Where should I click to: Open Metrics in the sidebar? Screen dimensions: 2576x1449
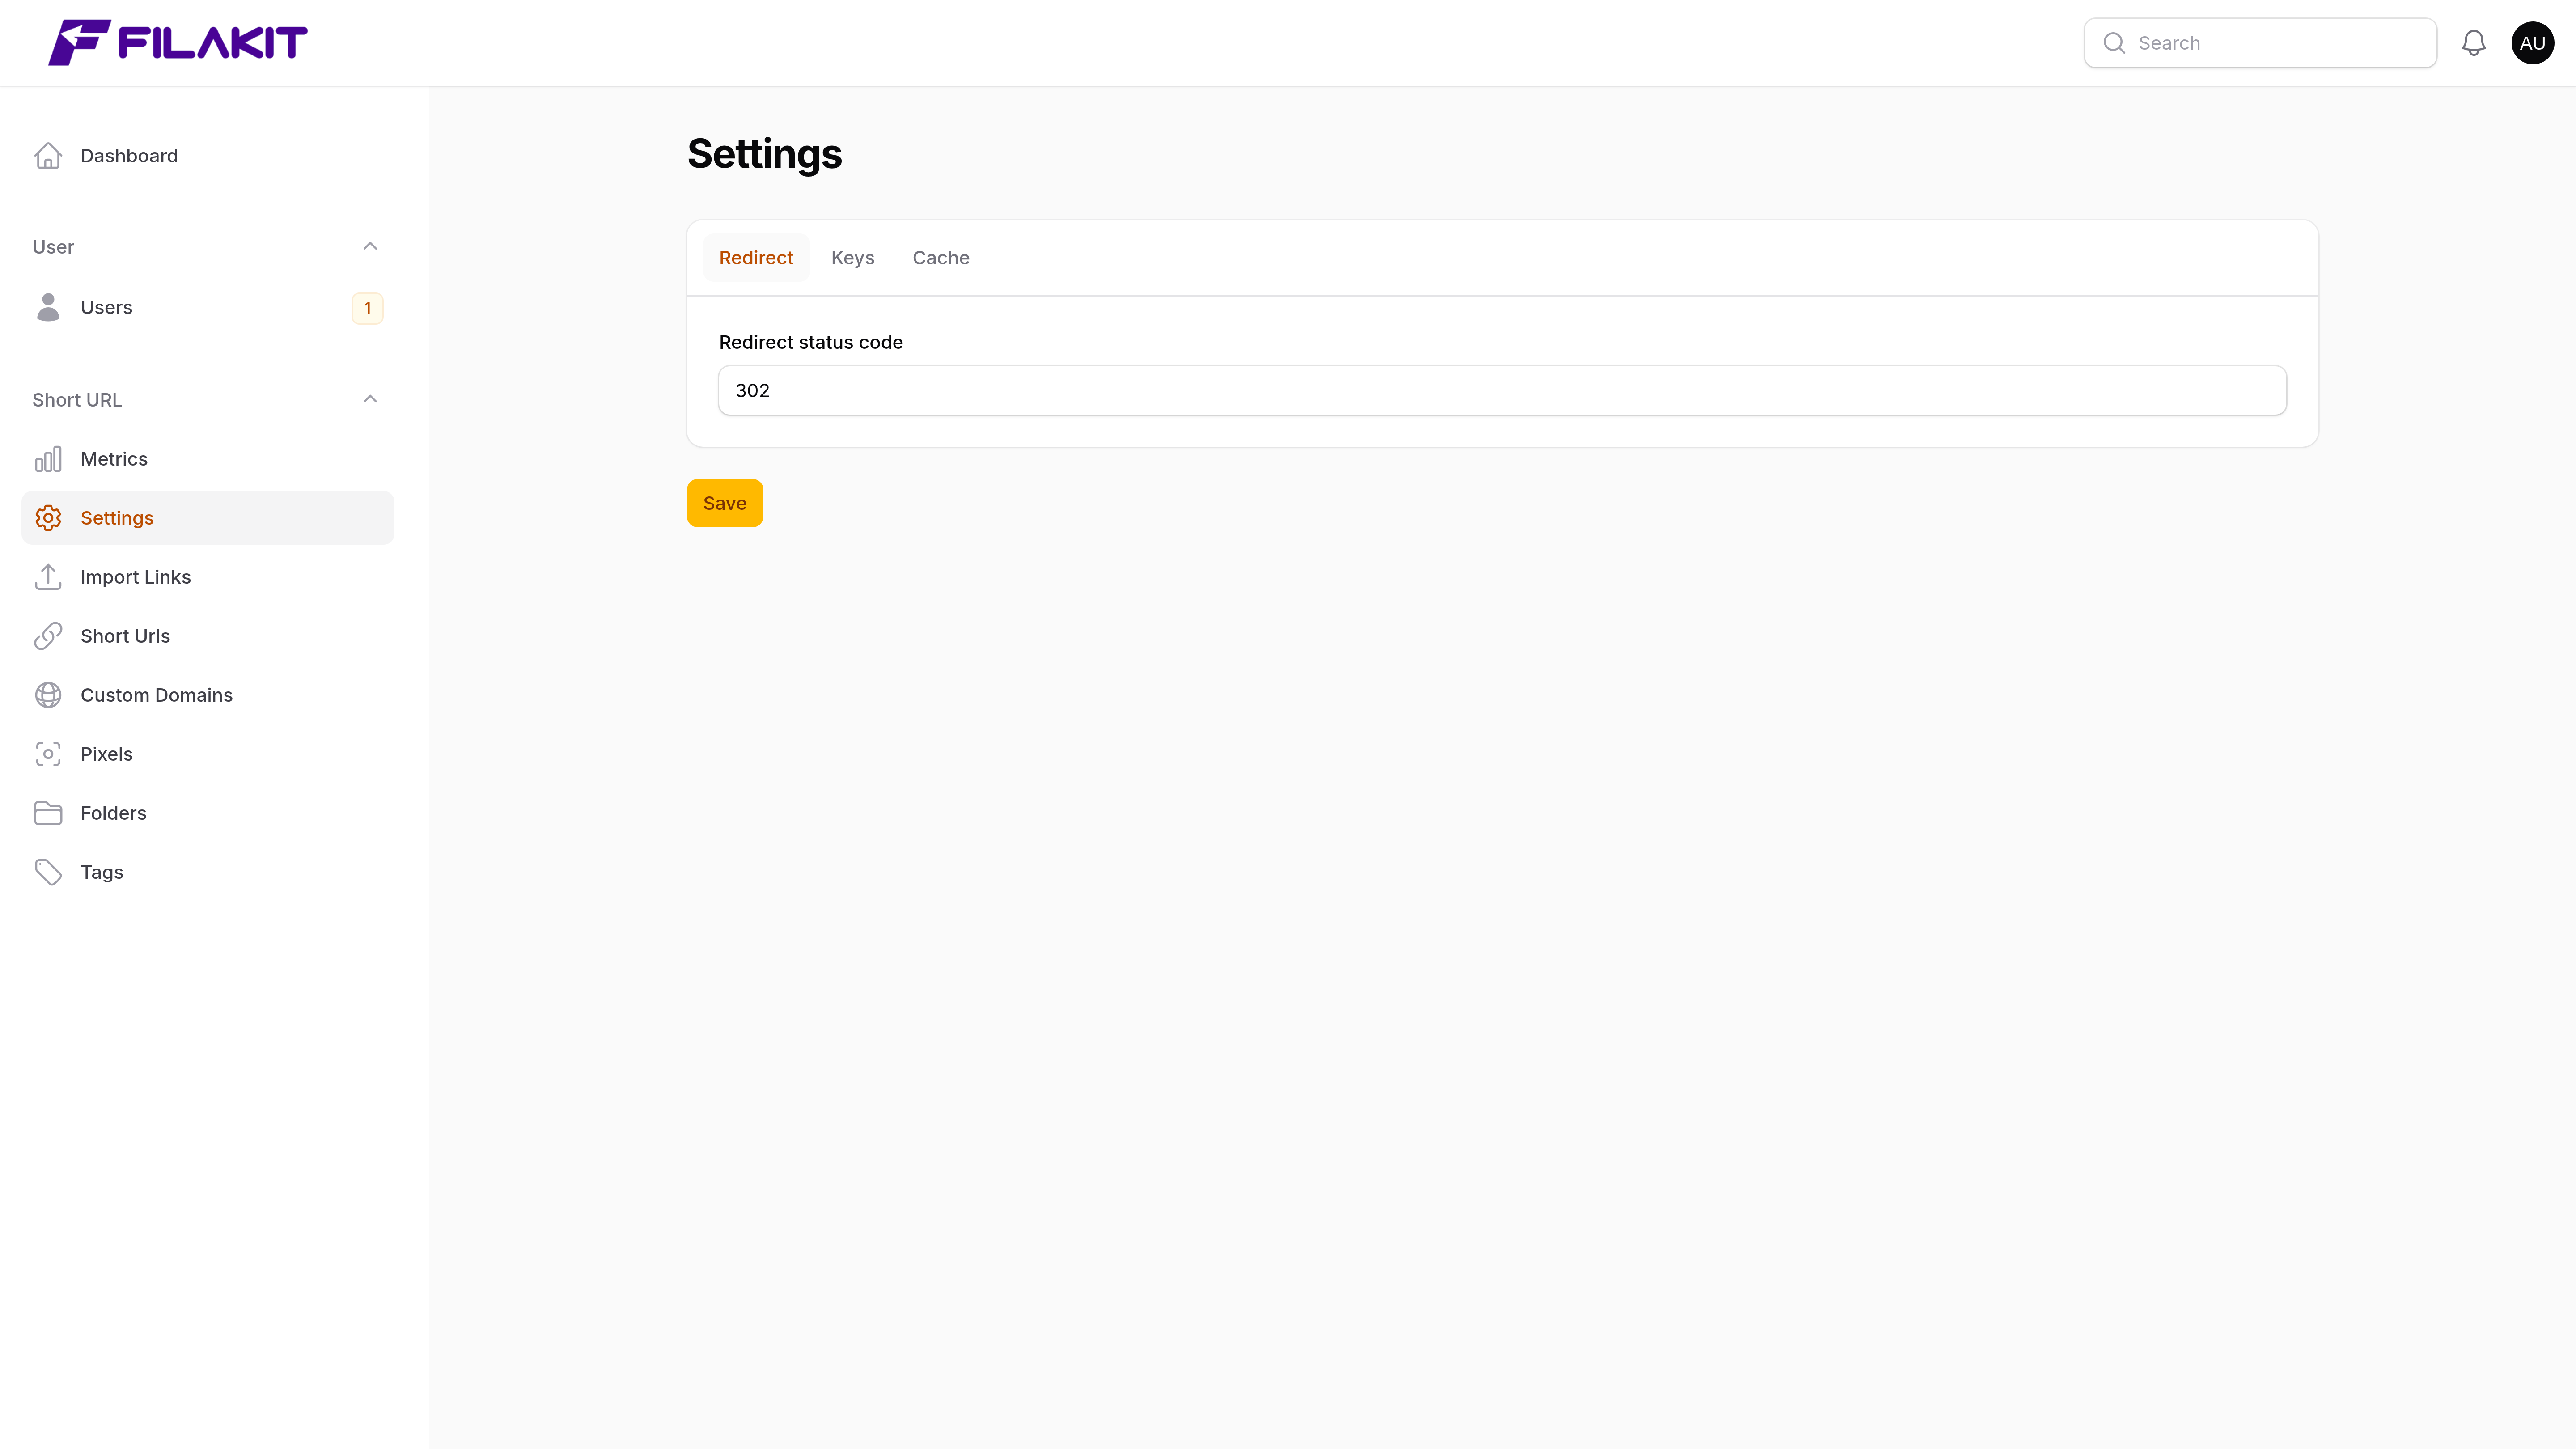(x=207, y=459)
